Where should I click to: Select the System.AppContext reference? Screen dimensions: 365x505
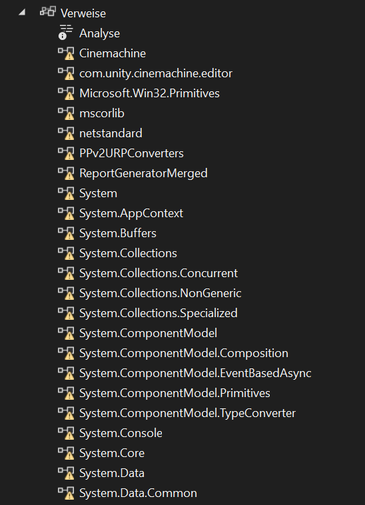(131, 213)
